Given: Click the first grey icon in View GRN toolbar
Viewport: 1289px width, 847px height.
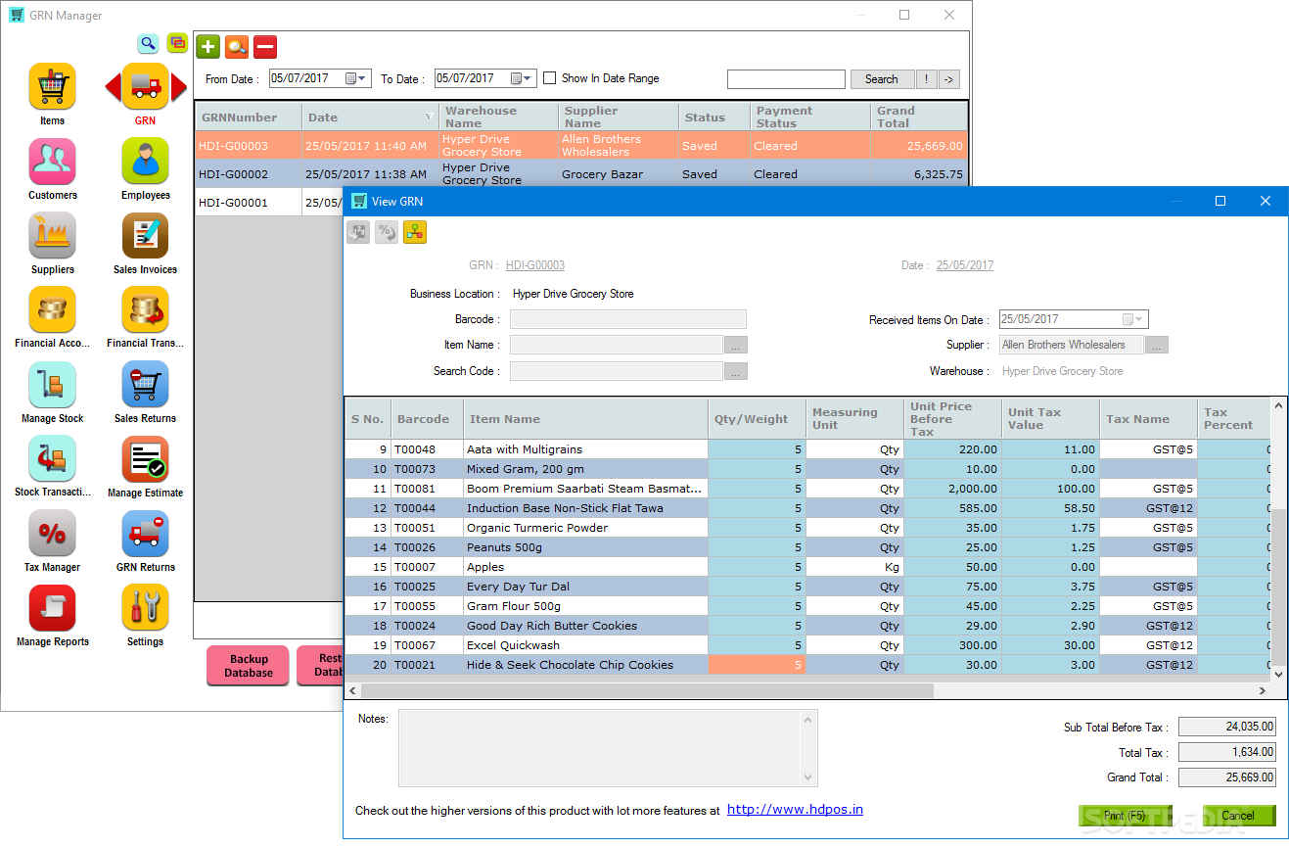Looking at the screenshot, I should [x=358, y=232].
